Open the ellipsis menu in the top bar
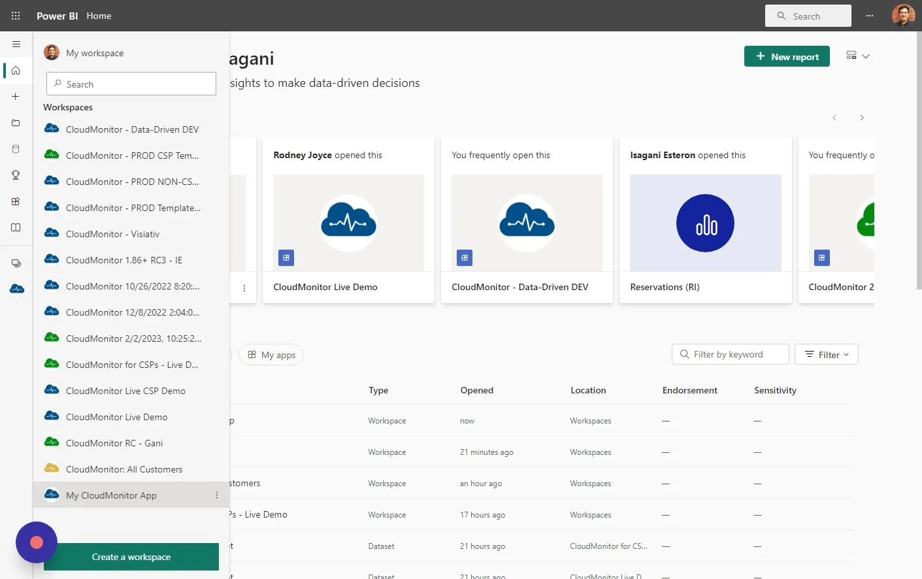The image size is (922, 579). pyautogui.click(x=870, y=16)
